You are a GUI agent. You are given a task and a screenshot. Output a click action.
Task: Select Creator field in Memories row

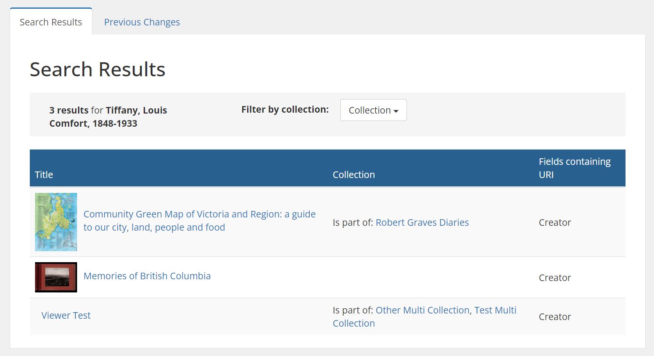[555, 278]
